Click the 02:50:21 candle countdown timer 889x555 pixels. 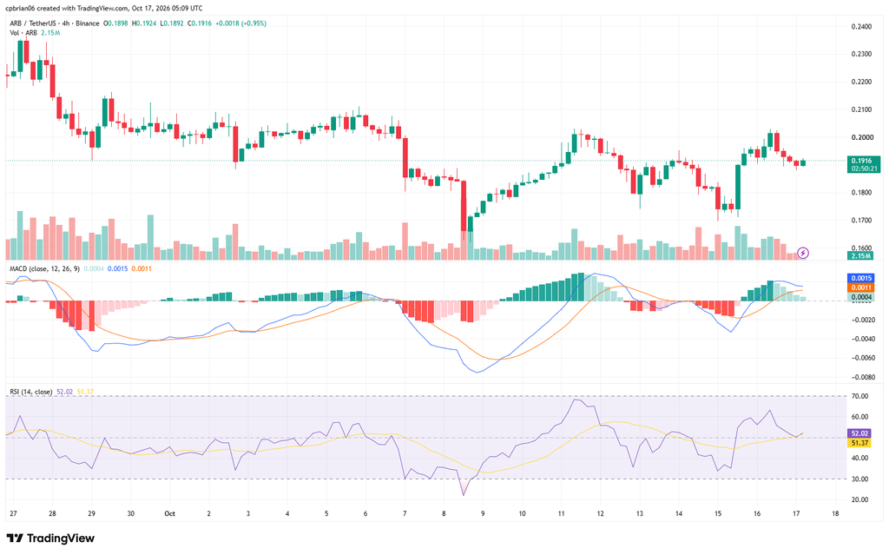pyautogui.click(x=864, y=168)
